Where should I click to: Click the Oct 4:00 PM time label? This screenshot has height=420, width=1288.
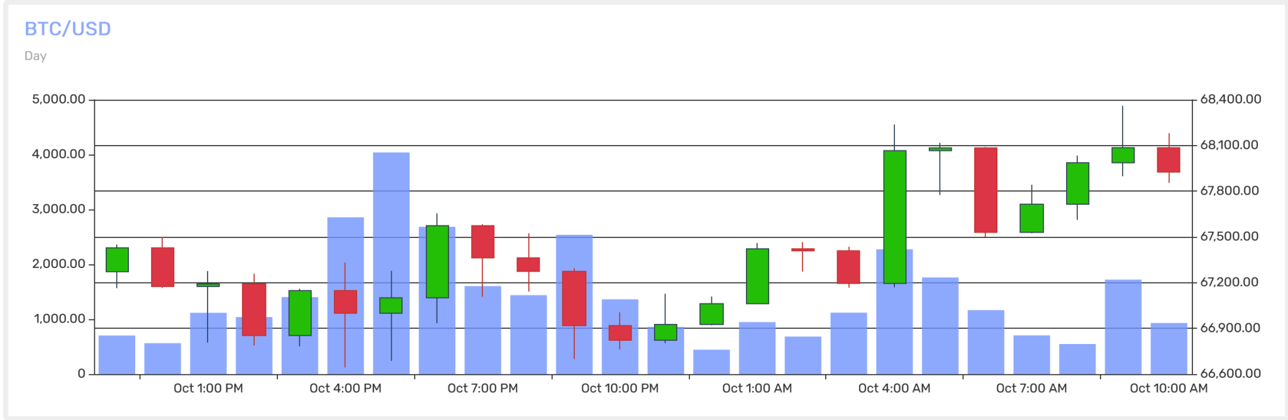(345, 389)
